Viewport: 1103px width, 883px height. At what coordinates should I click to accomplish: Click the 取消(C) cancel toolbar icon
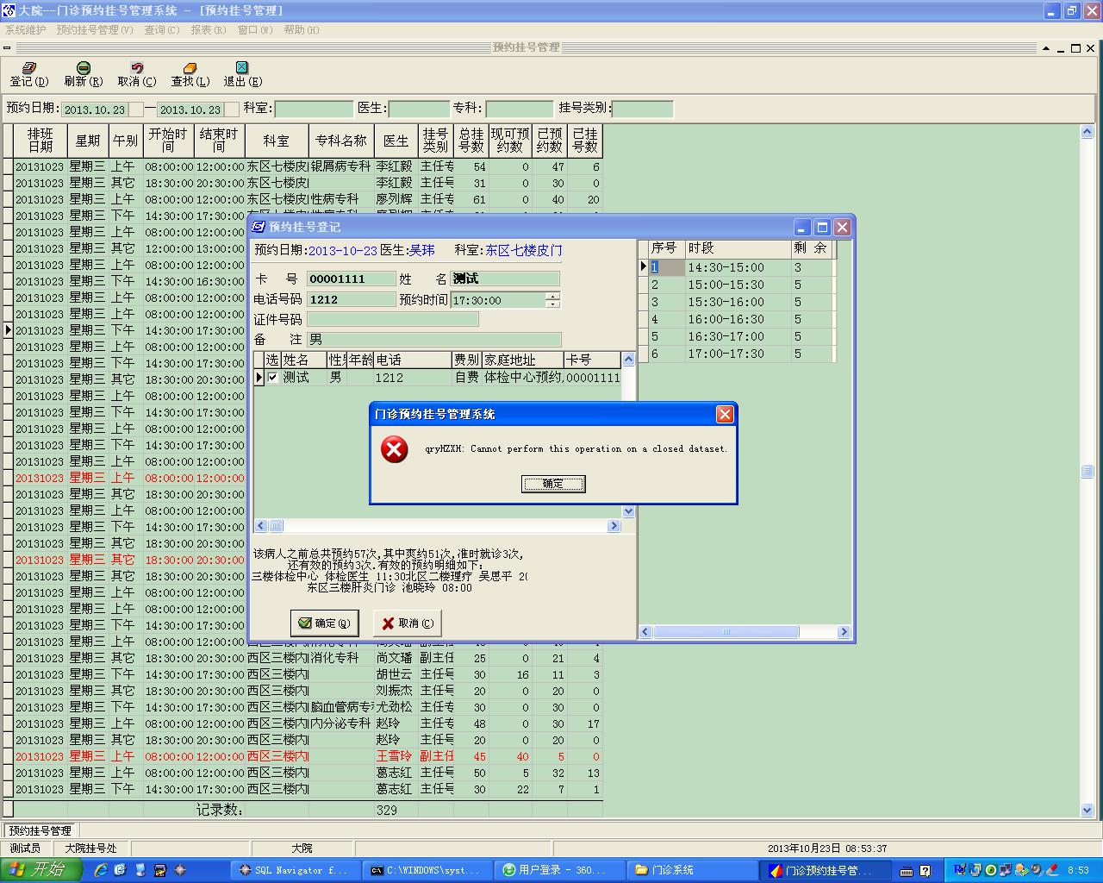[137, 67]
